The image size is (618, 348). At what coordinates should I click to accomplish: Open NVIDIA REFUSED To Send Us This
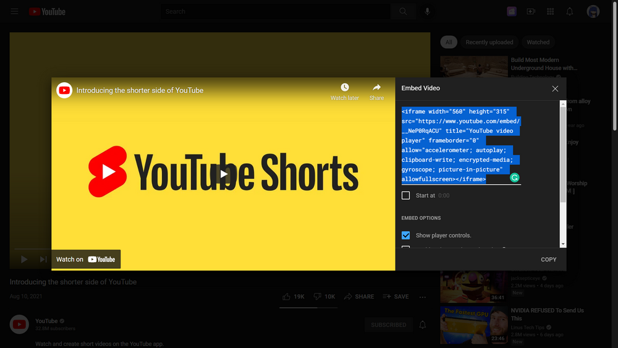(x=547, y=314)
